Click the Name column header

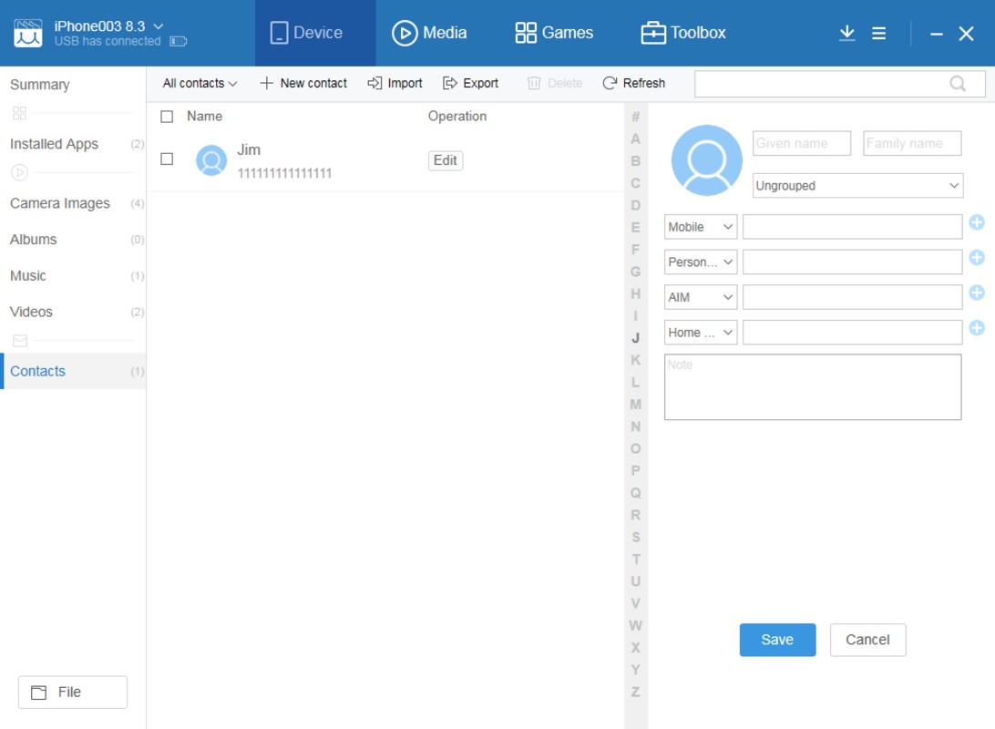point(204,116)
